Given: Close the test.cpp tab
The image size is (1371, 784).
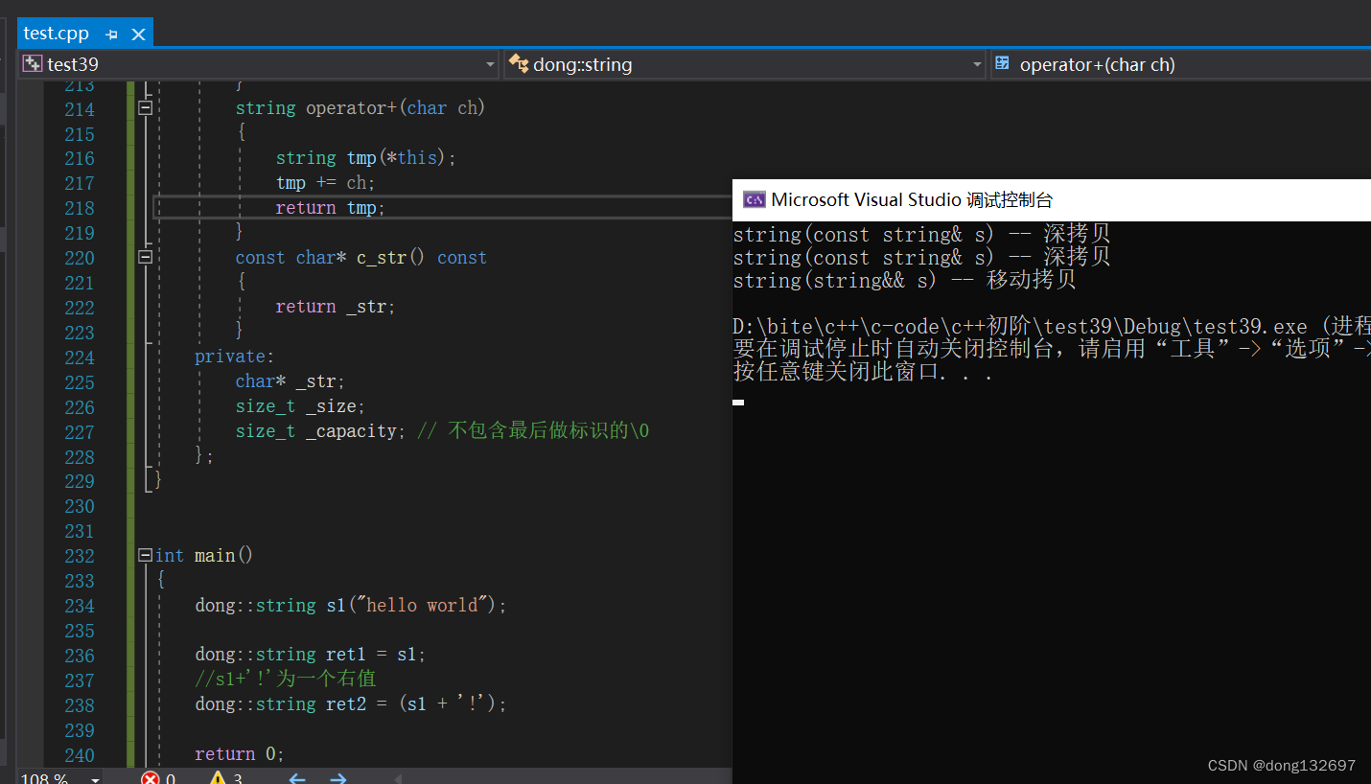Looking at the screenshot, I should 138,34.
